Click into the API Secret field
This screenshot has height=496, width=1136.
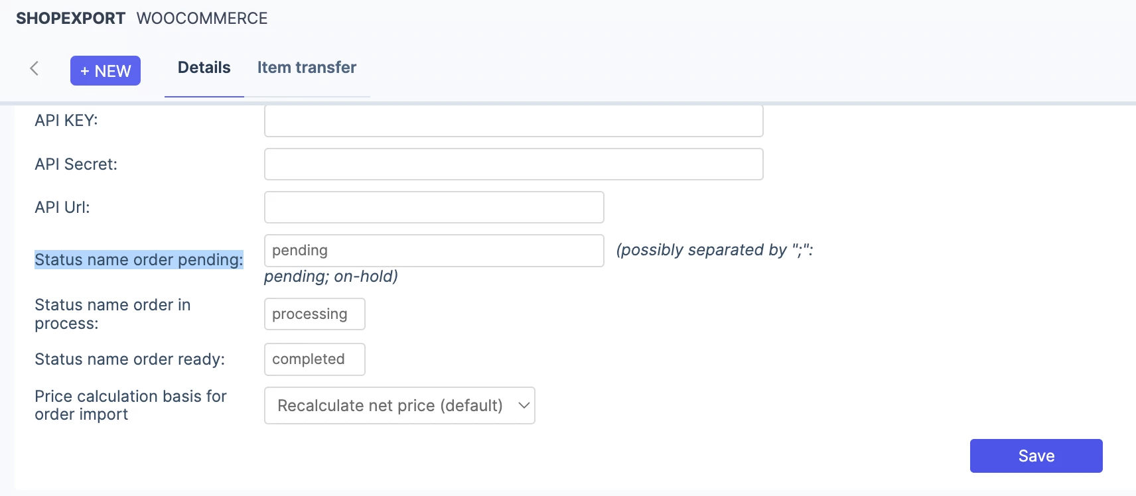pos(514,164)
